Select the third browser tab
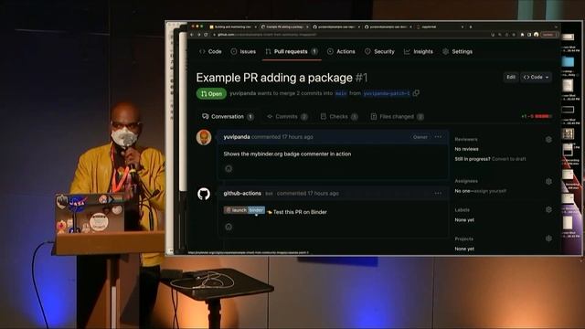Image resolution: width=585 pixels, height=329 pixels. pyautogui.click(x=336, y=27)
